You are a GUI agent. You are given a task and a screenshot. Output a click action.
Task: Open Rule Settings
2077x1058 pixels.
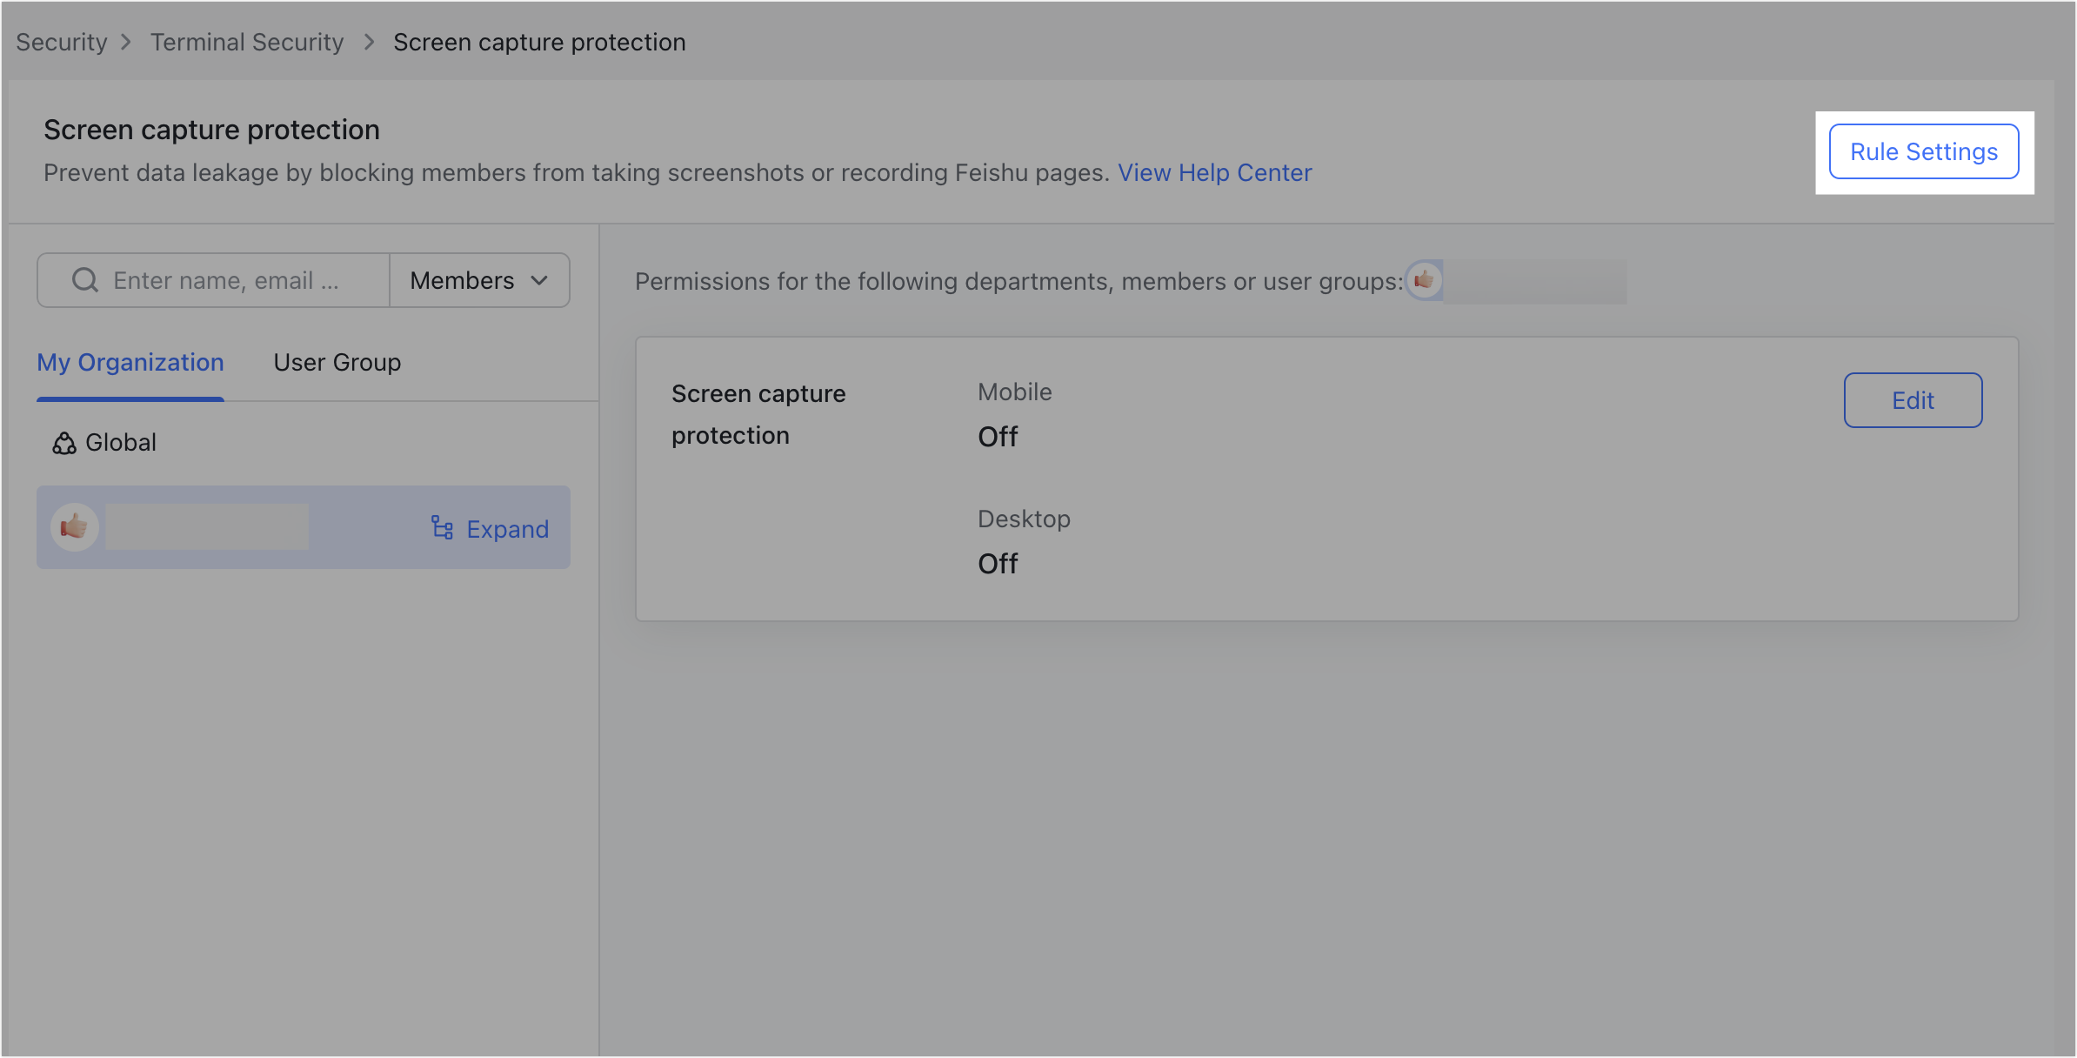tap(1923, 152)
